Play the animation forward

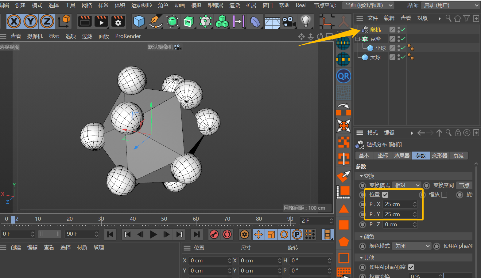(x=153, y=235)
